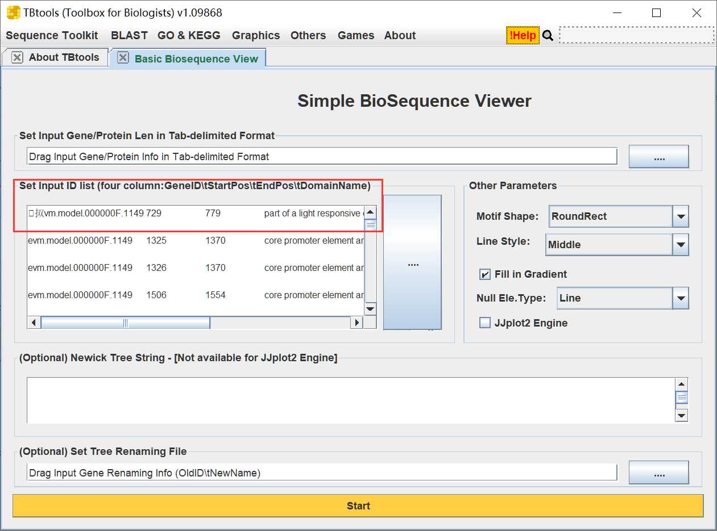Click the ID list scroll-down arrow
This screenshot has height=531, width=717.
pos(370,309)
